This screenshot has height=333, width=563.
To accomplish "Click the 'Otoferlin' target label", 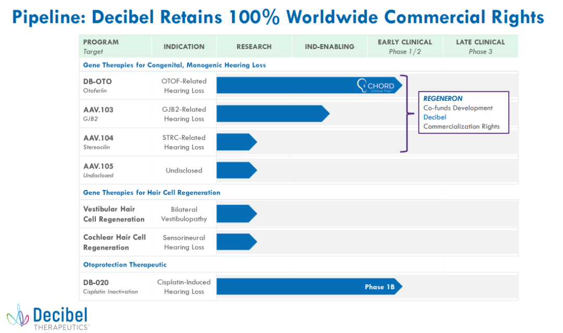I will [x=95, y=91].
